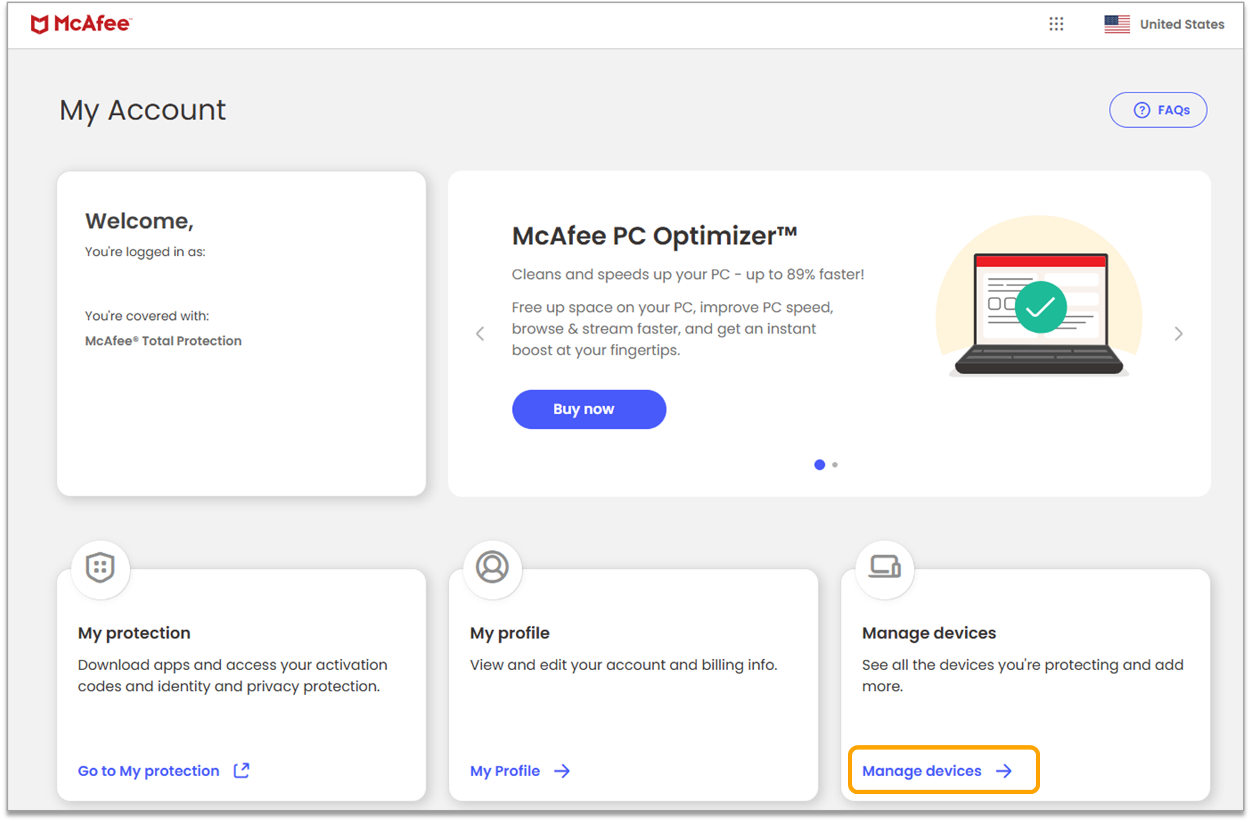Viewport: 1251px width, 822px height.
Task: Click external link icon beside My protection
Action: 242,770
